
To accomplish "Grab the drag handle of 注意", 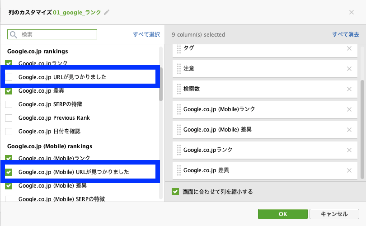I will pyautogui.click(x=179, y=69).
